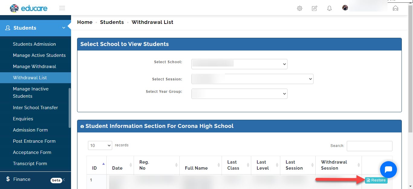Open Students Admission menu item
413x189 pixels.
[34, 44]
